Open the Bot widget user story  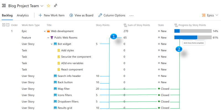pos(64,44)
